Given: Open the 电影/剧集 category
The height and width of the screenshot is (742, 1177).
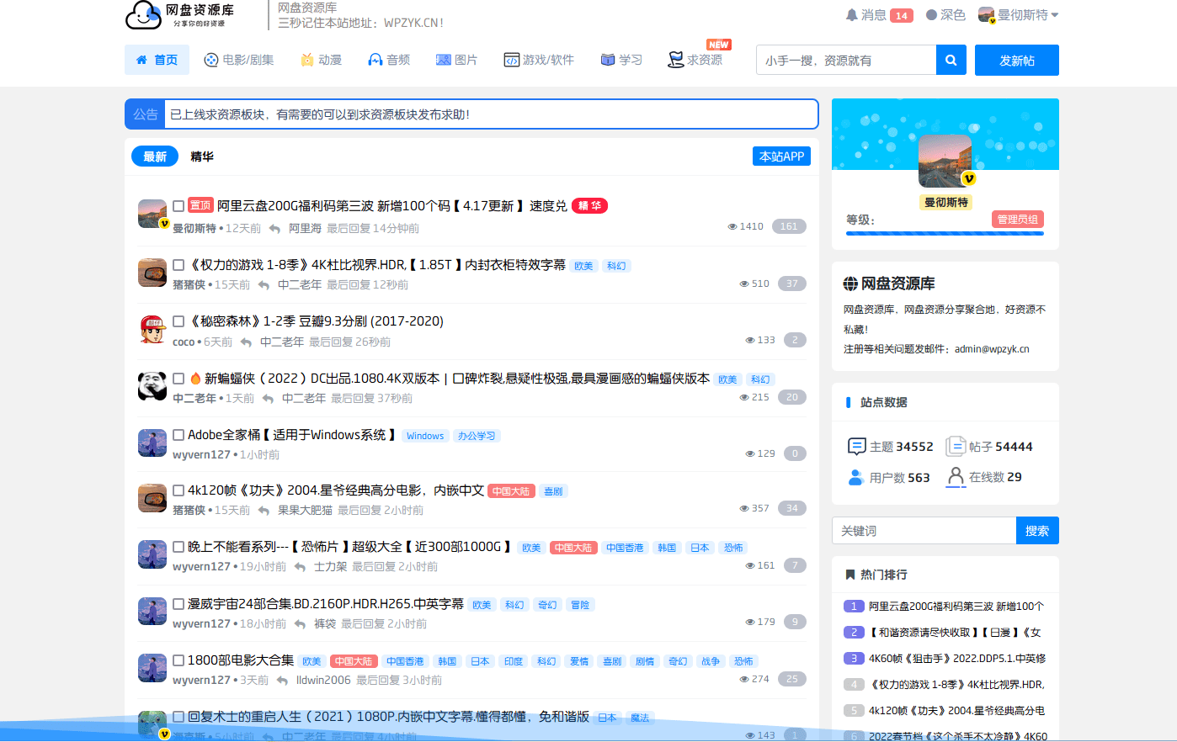Looking at the screenshot, I should tap(239, 60).
